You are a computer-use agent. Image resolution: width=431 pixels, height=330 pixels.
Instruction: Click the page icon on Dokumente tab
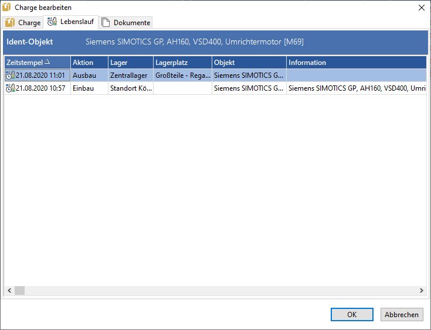click(x=106, y=22)
